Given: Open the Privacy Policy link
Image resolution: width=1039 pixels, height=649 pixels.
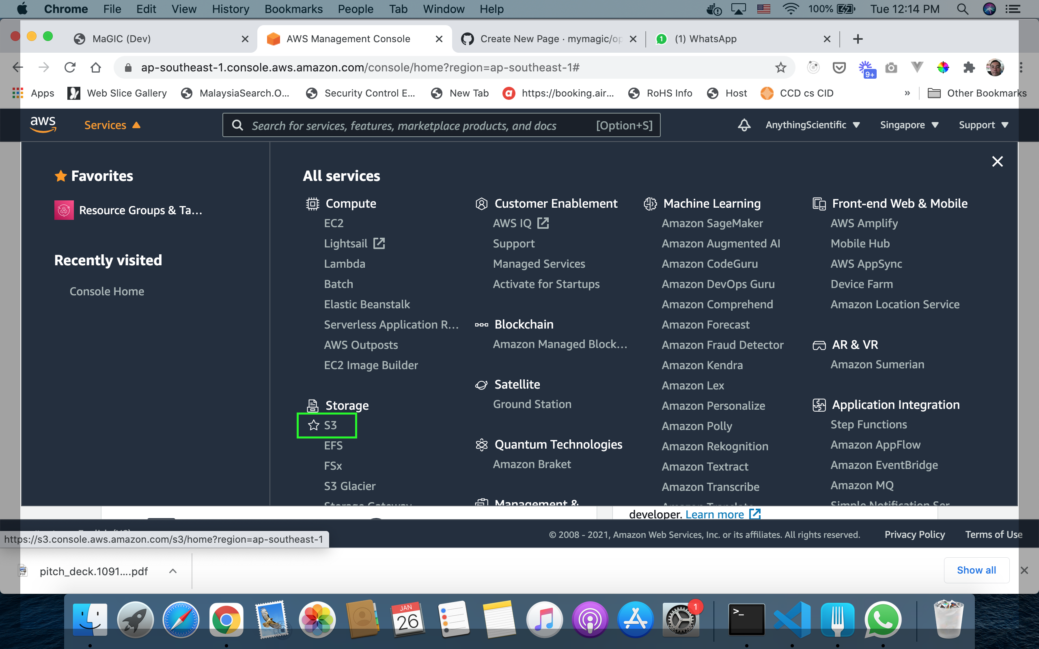Looking at the screenshot, I should pyautogui.click(x=914, y=534).
